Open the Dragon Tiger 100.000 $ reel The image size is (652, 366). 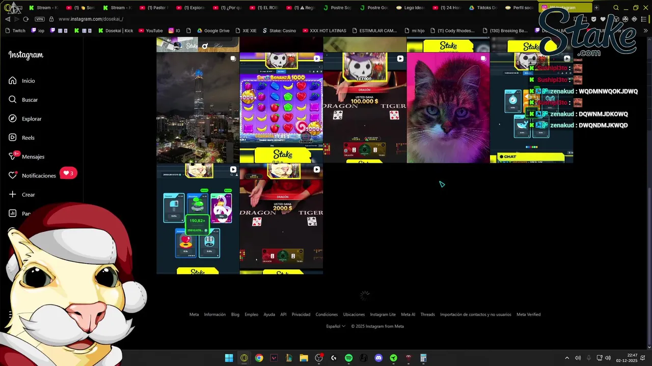coord(365,108)
